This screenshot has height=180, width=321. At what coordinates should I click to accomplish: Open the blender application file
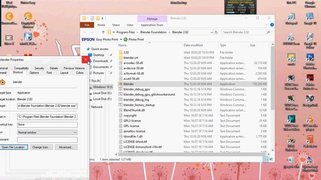[128, 84]
